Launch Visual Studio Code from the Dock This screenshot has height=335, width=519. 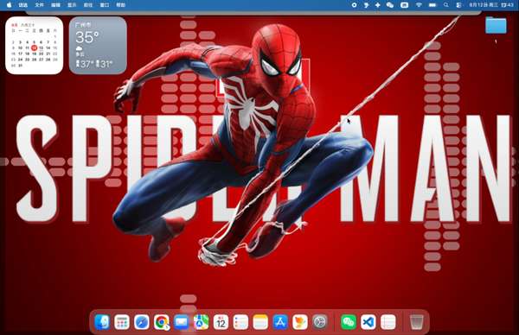point(368,322)
